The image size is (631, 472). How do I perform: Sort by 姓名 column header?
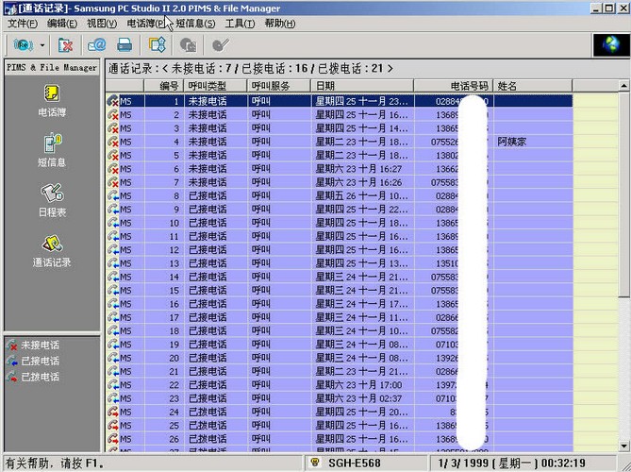click(533, 86)
